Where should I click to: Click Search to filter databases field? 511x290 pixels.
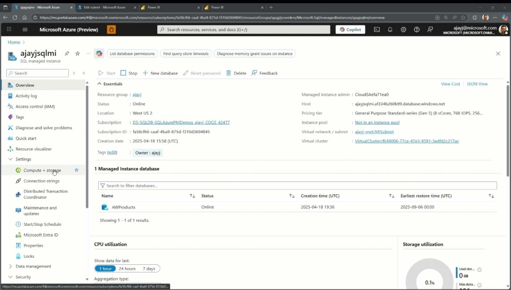[x=297, y=185]
